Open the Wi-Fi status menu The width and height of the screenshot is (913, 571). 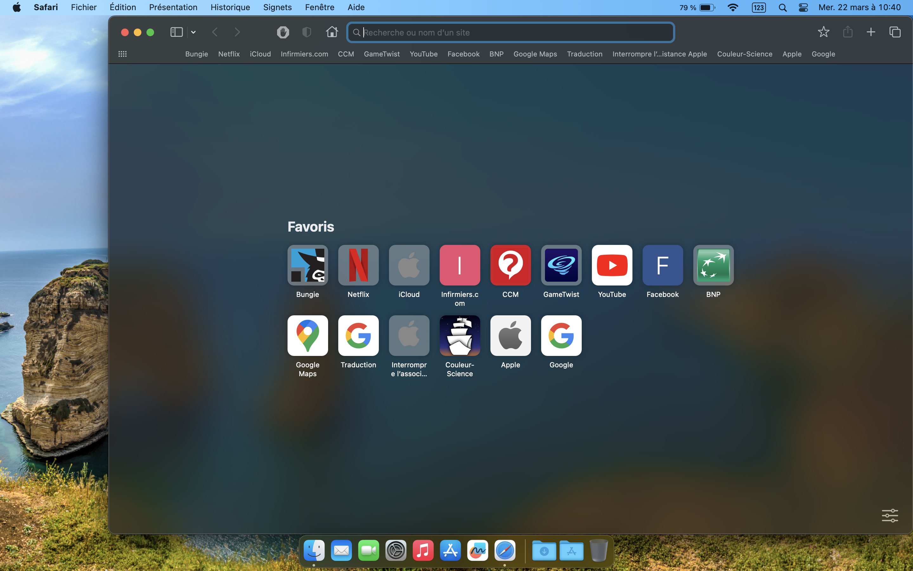point(733,8)
